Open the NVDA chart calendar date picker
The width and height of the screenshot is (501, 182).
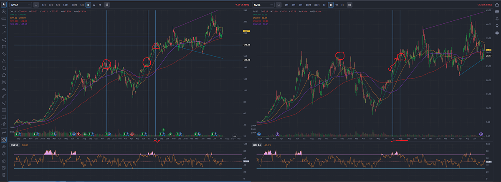pos(107,5)
